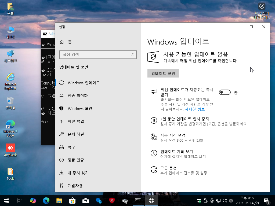Select the Tools folder on desktop
Screen dimensions: 275x206
[x=10, y=174]
